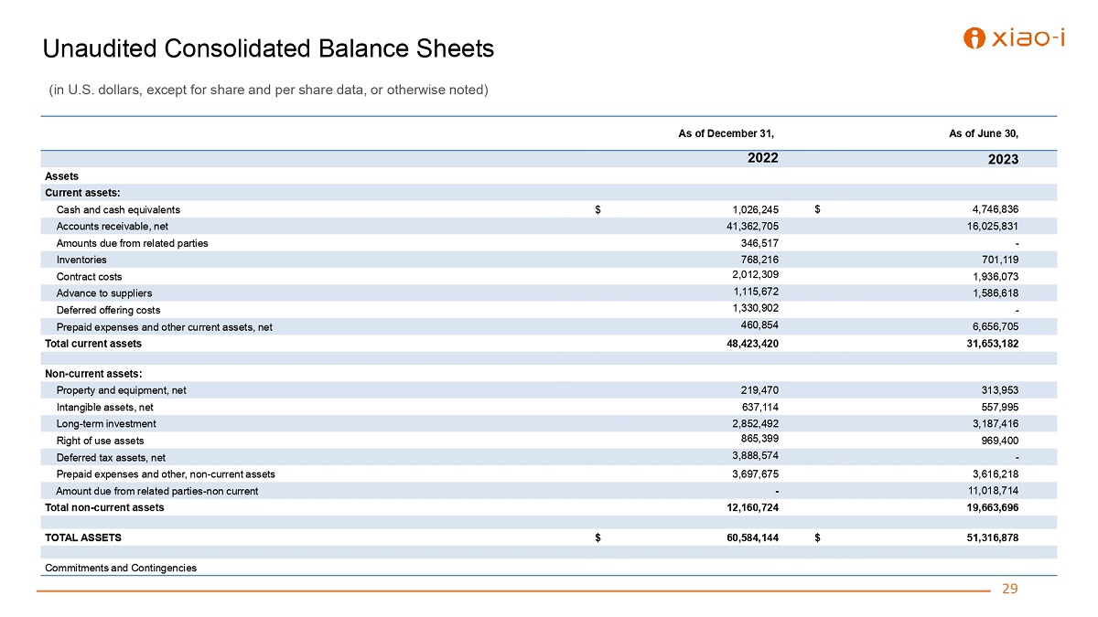The image size is (1098, 617).
Task: Select the 48,423,420 total current assets value
Action: point(748,344)
